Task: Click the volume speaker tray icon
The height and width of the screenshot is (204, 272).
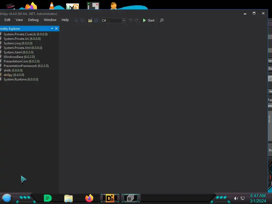Action: coord(236,198)
